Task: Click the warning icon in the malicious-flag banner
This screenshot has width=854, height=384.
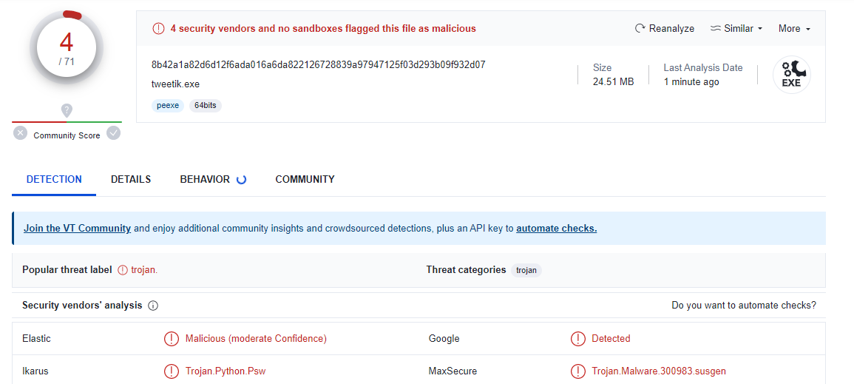Action: [158, 29]
